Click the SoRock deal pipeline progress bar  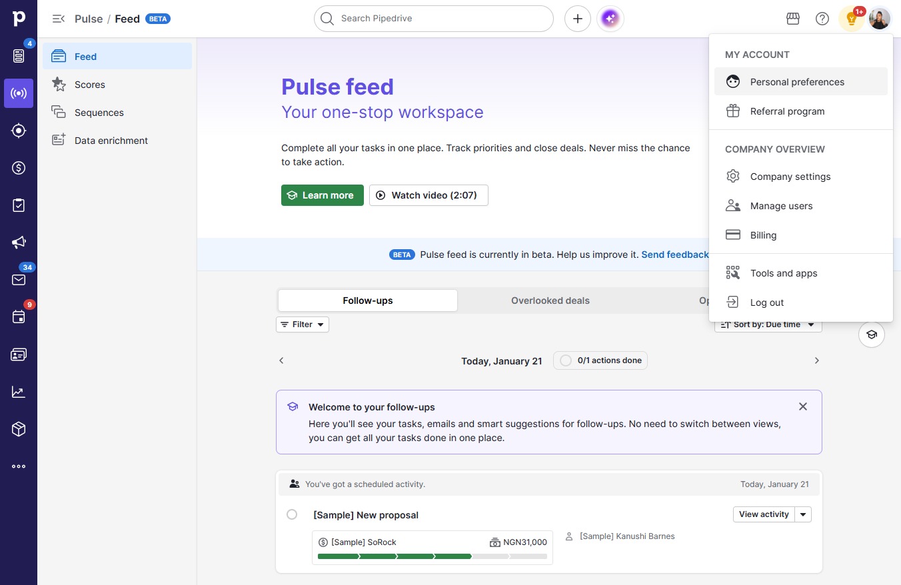(433, 556)
